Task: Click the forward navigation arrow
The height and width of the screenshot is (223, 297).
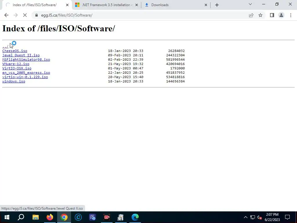Action: [x=16, y=15]
